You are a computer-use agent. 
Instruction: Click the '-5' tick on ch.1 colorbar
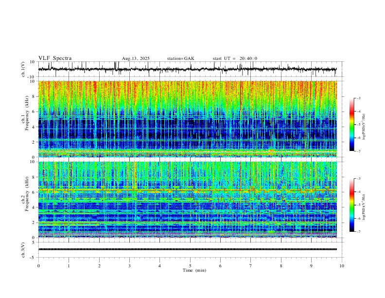tap(359, 125)
